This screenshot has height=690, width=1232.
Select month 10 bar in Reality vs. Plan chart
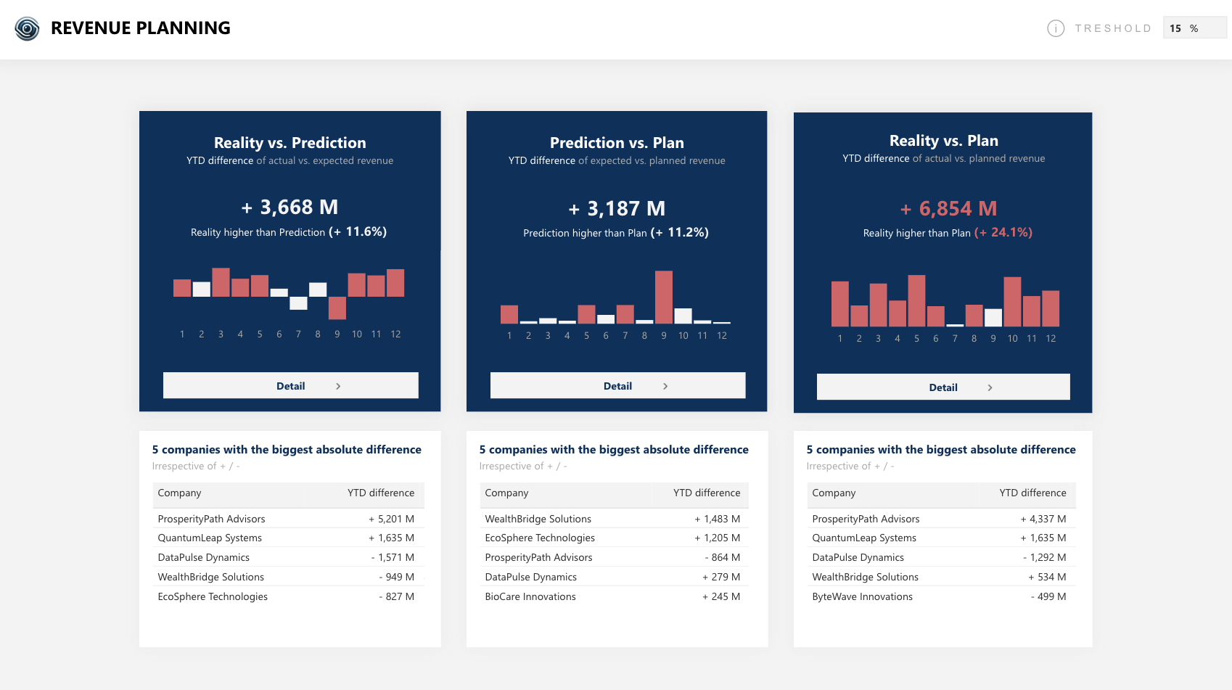pos(1012,302)
